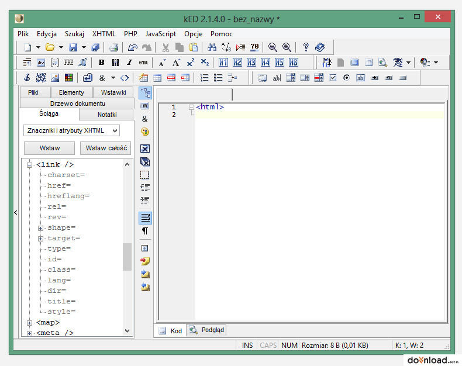
Task: Toggle document tree panel icon
Action: point(145,93)
